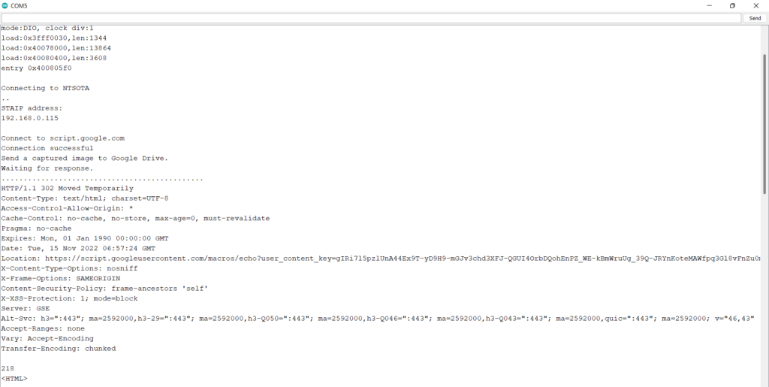Click the IP address 192.168.0.115 line

(29, 118)
